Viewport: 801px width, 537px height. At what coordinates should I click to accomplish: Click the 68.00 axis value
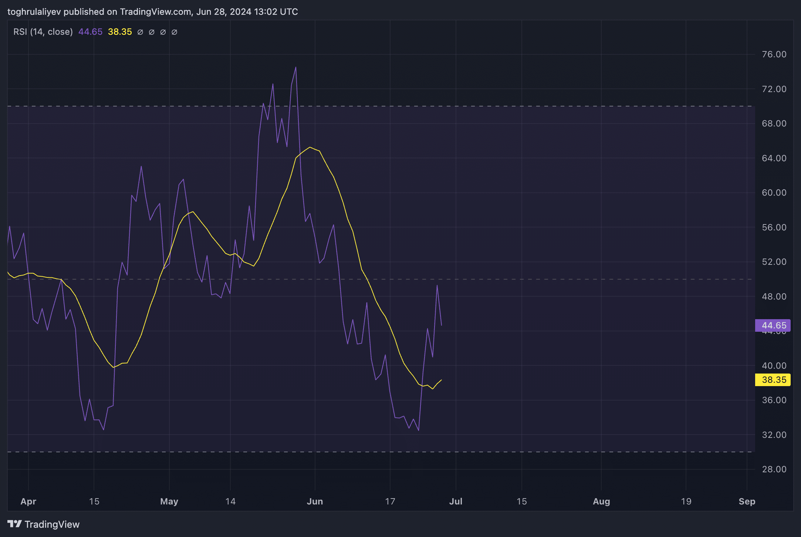(774, 124)
